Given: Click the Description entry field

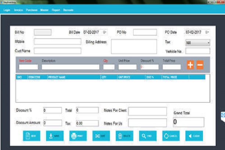Looking at the screenshot, I should pyautogui.click(x=71, y=67).
